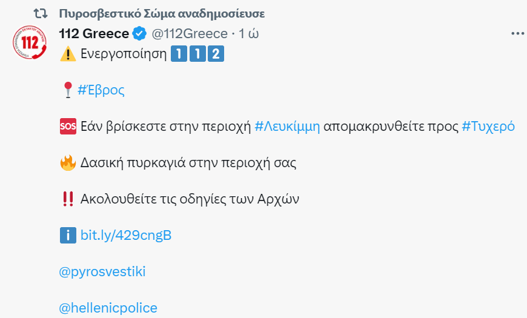Click the repost arrows icon above the tweet
This screenshot has height=318, width=527.
point(41,13)
